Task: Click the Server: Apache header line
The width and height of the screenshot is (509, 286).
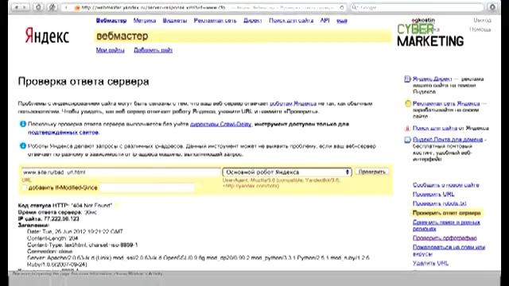Action: (198, 261)
